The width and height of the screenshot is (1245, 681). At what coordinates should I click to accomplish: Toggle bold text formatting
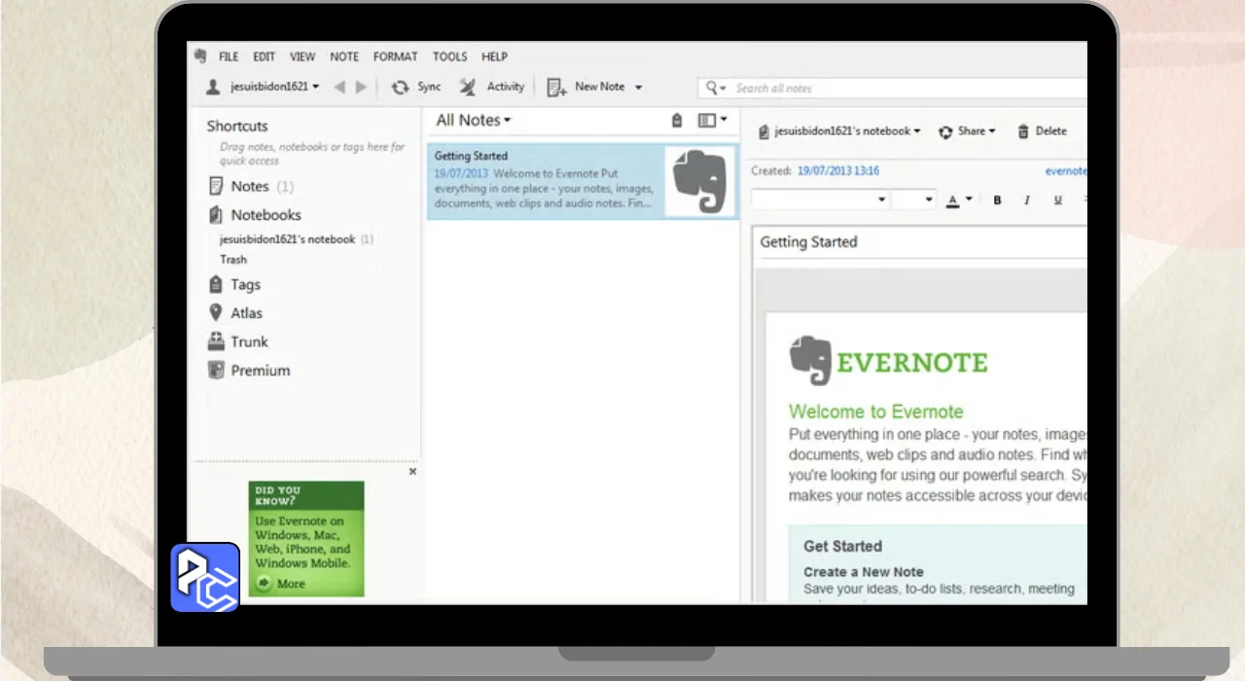pyautogui.click(x=997, y=200)
